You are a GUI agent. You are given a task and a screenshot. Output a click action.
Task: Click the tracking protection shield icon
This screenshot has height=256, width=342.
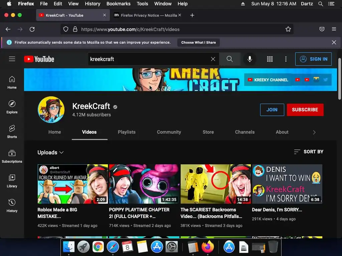pos(66,29)
